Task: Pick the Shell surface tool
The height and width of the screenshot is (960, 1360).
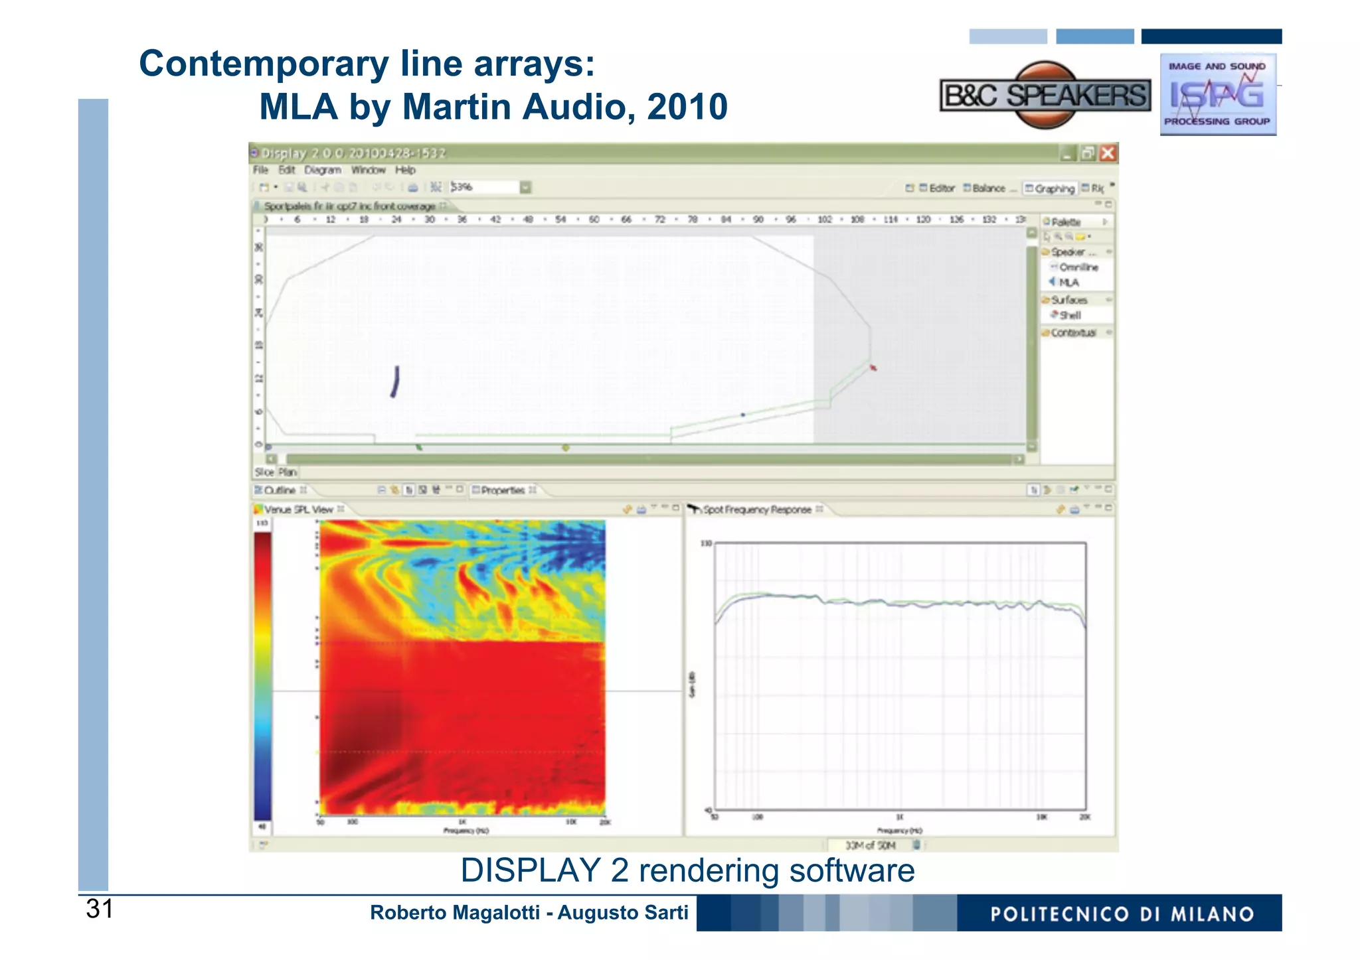Action: 1069,315
